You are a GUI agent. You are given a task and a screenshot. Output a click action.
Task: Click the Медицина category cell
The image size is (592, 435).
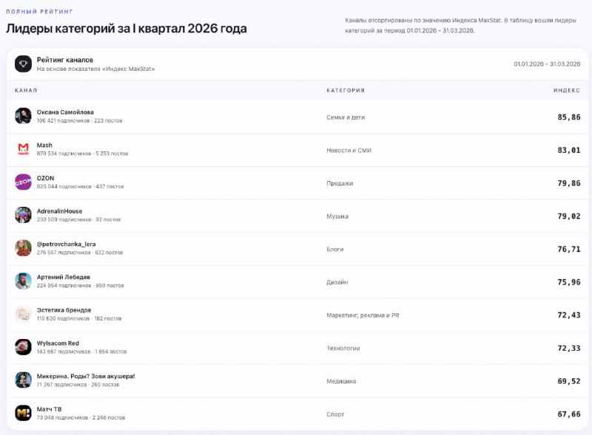(341, 381)
